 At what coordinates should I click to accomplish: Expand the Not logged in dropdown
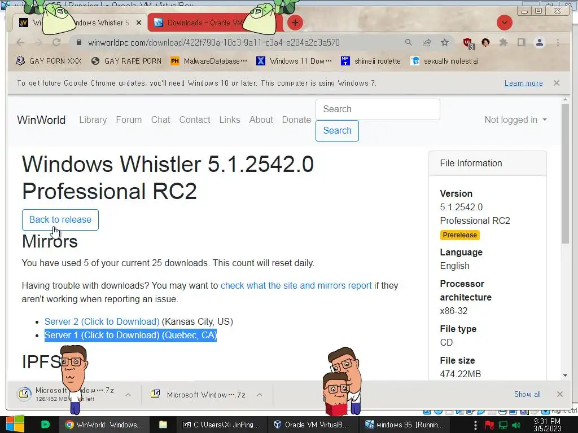click(x=515, y=120)
